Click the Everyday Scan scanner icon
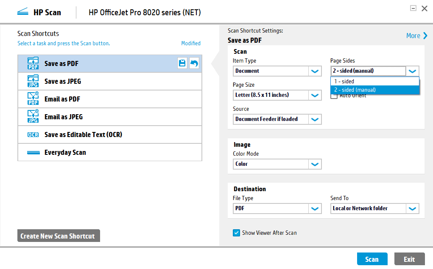This screenshot has width=433, height=269. pyautogui.click(x=33, y=153)
